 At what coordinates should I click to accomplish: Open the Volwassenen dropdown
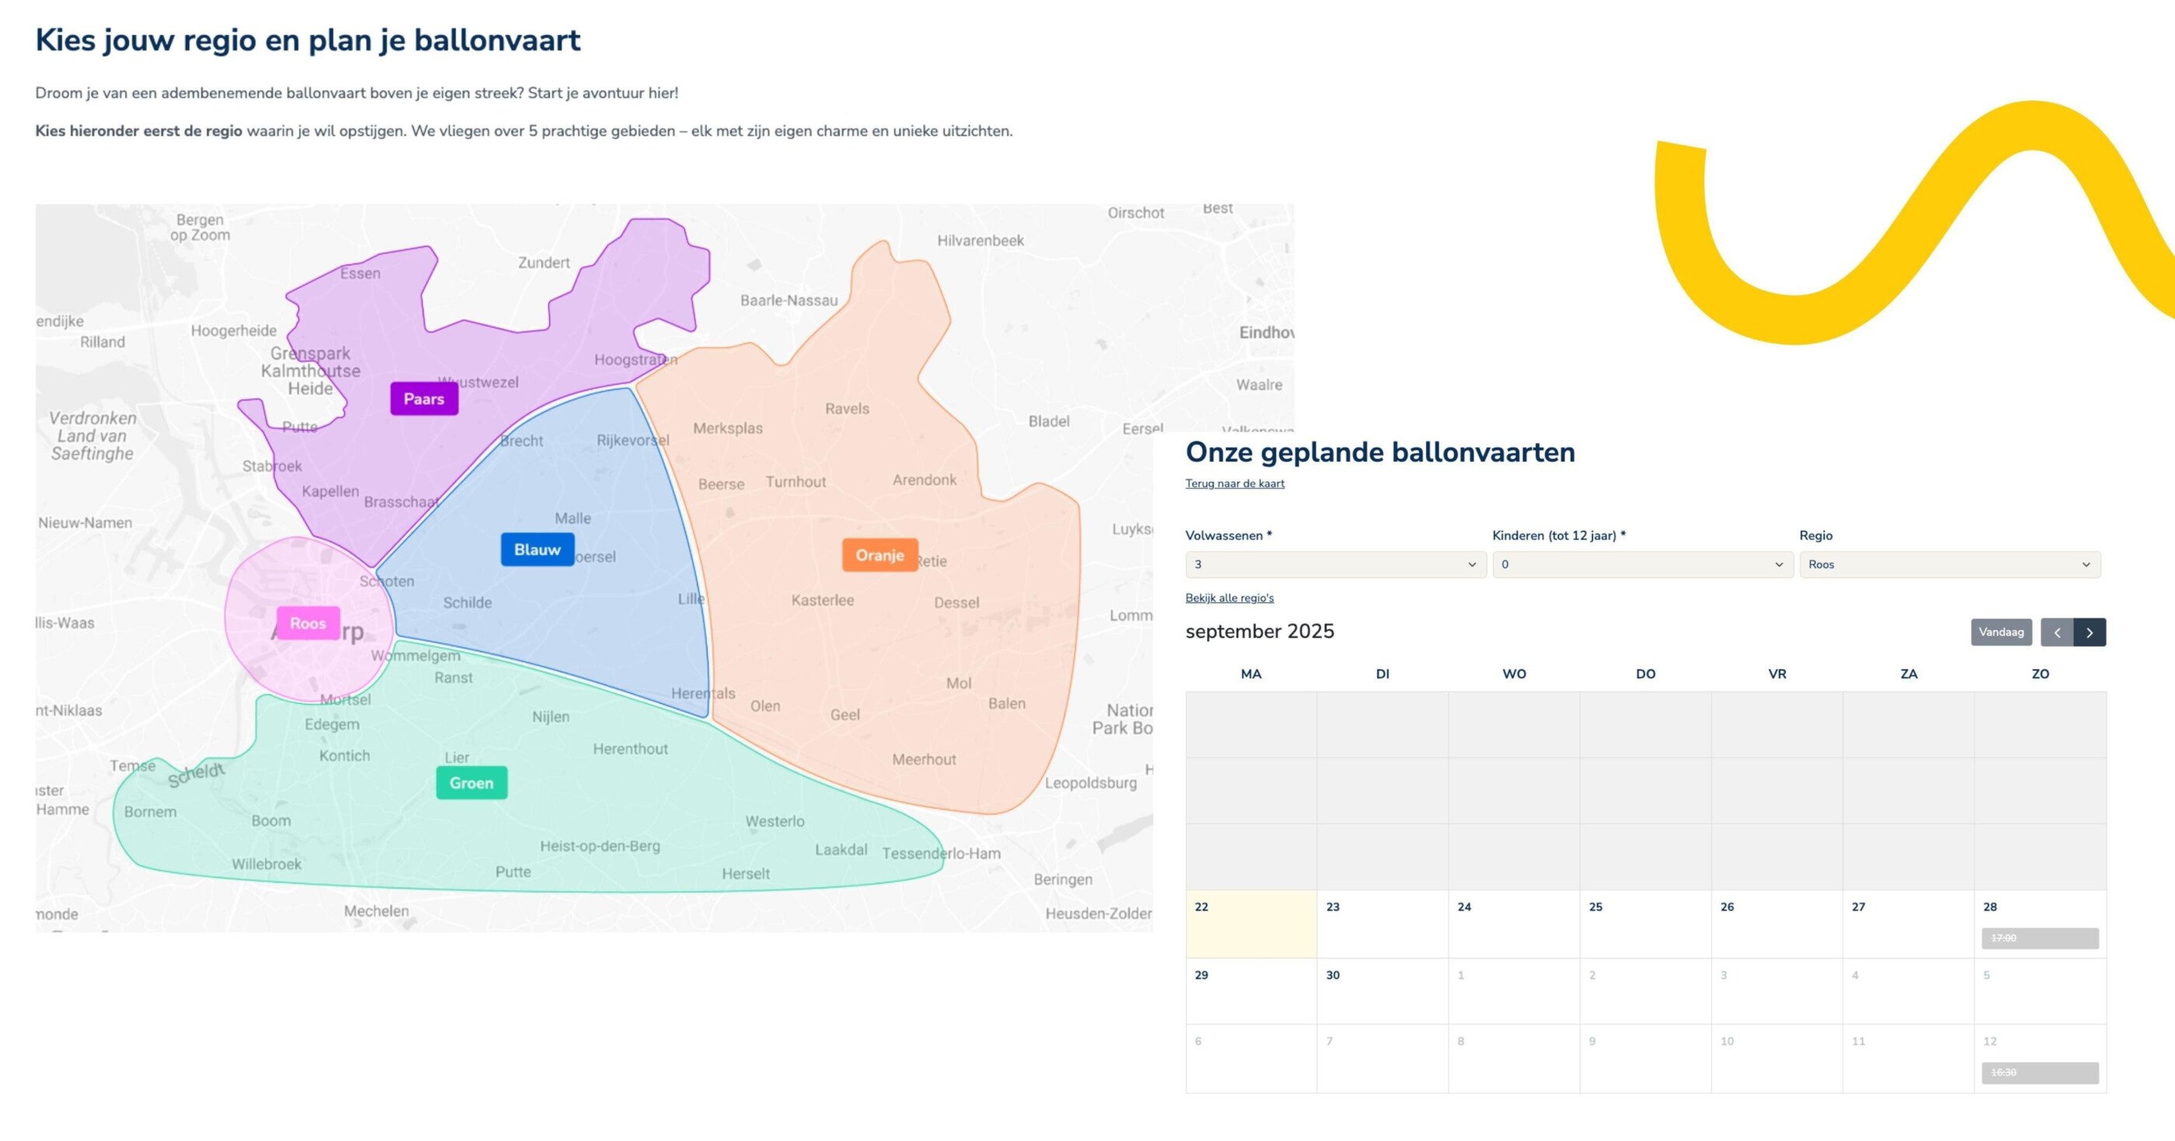(x=1335, y=564)
